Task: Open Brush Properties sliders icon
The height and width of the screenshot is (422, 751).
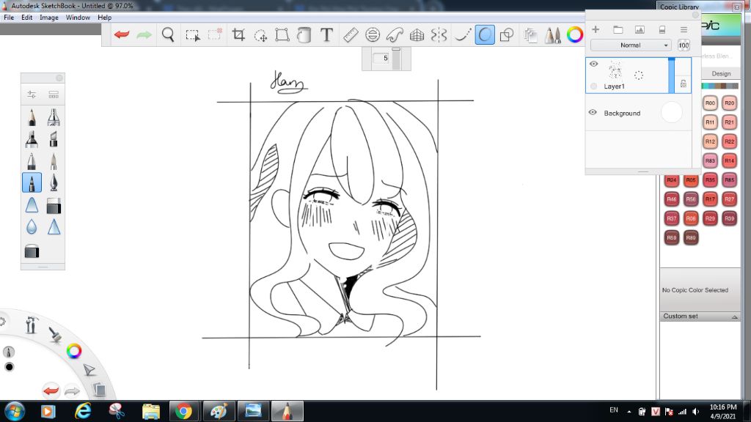Action: pyautogui.click(x=32, y=95)
